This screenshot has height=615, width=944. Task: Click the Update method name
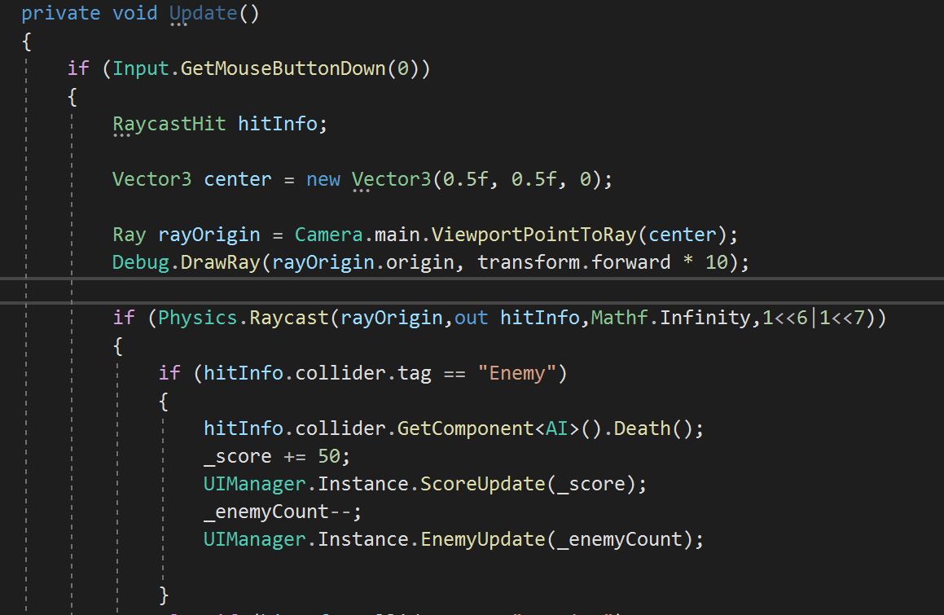pos(202,13)
